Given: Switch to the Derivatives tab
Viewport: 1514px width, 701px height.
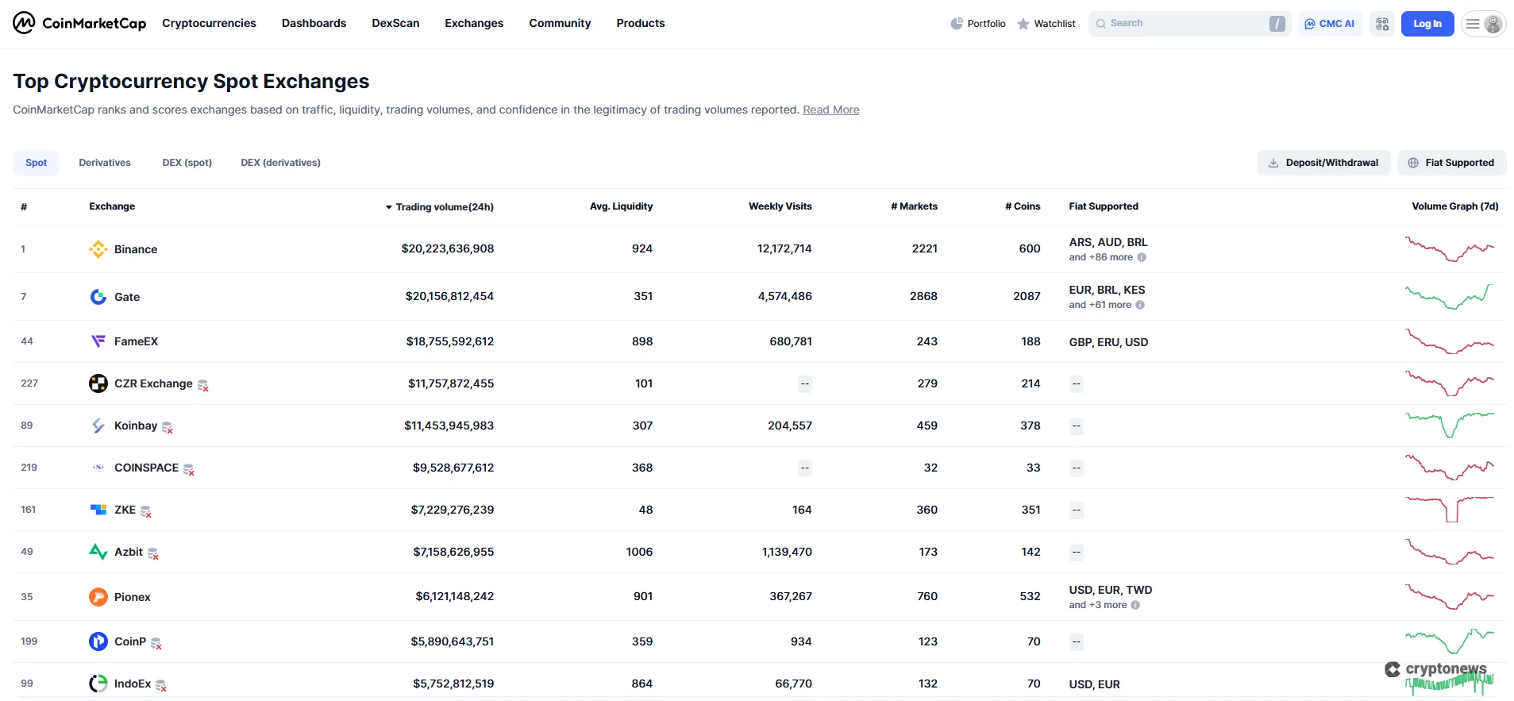Looking at the screenshot, I should [x=105, y=163].
